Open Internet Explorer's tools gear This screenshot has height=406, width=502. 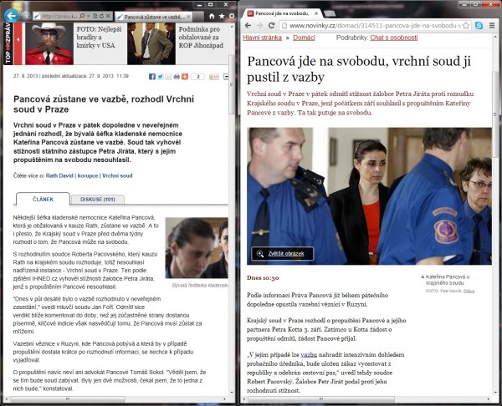[232, 16]
